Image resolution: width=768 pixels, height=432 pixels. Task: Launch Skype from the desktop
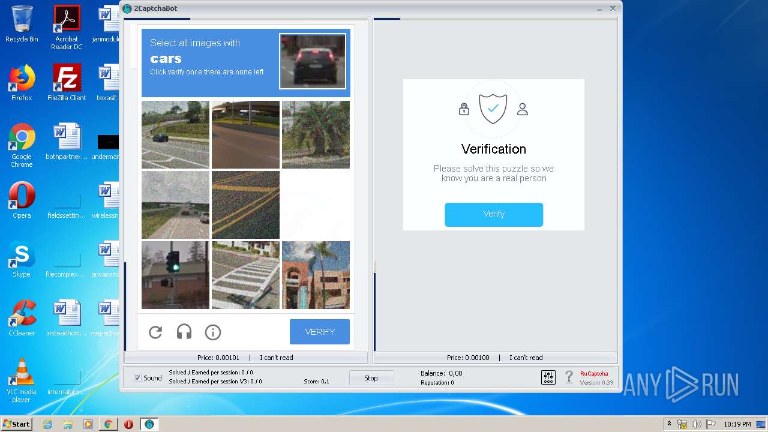coord(22,259)
